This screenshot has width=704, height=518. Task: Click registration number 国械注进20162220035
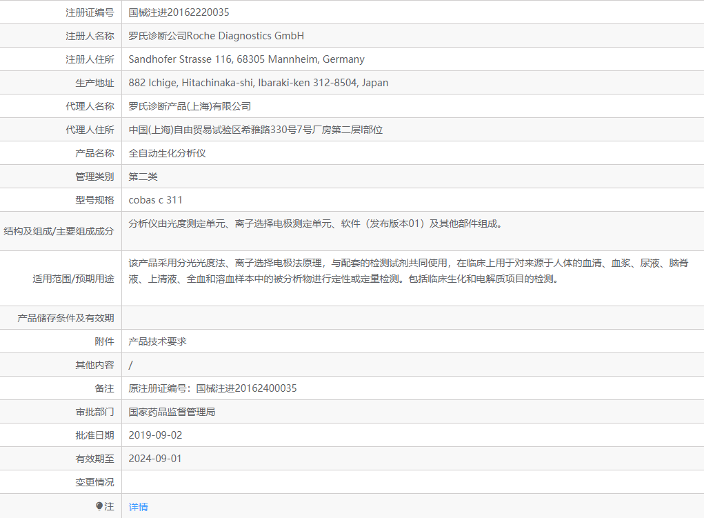coord(179,12)
